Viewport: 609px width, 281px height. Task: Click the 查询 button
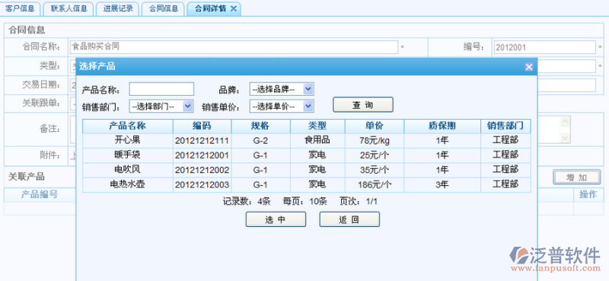(x=363, y=105)
